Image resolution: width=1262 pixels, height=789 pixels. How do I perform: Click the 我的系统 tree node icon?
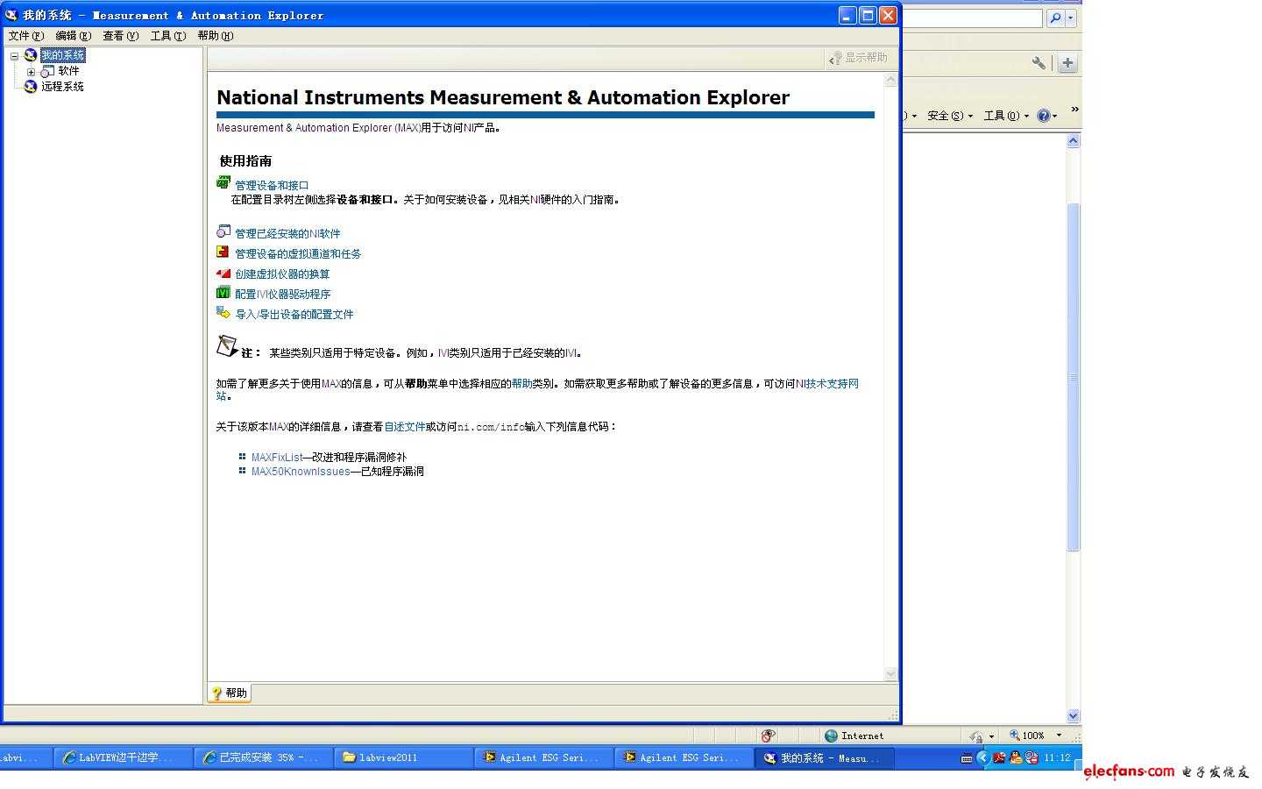pyautogui.click(x=31, y=55)
